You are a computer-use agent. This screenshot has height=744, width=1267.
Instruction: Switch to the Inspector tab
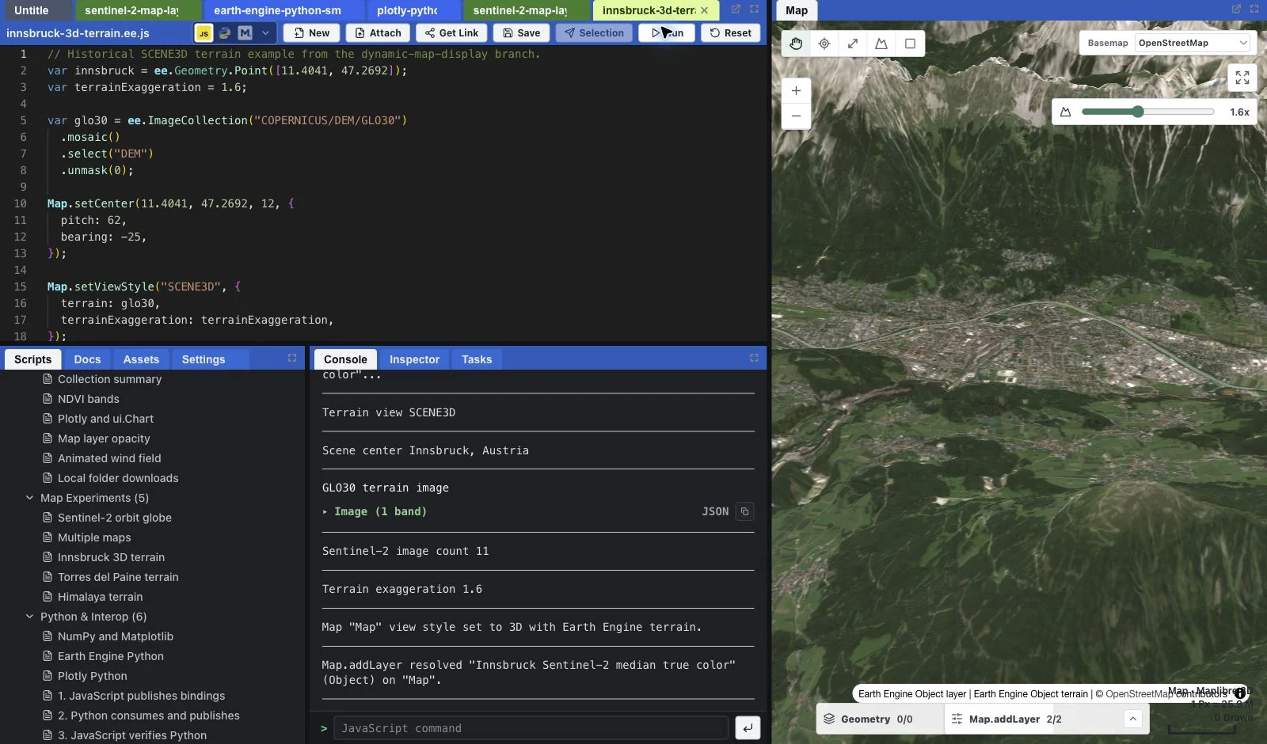click(414, 359)
